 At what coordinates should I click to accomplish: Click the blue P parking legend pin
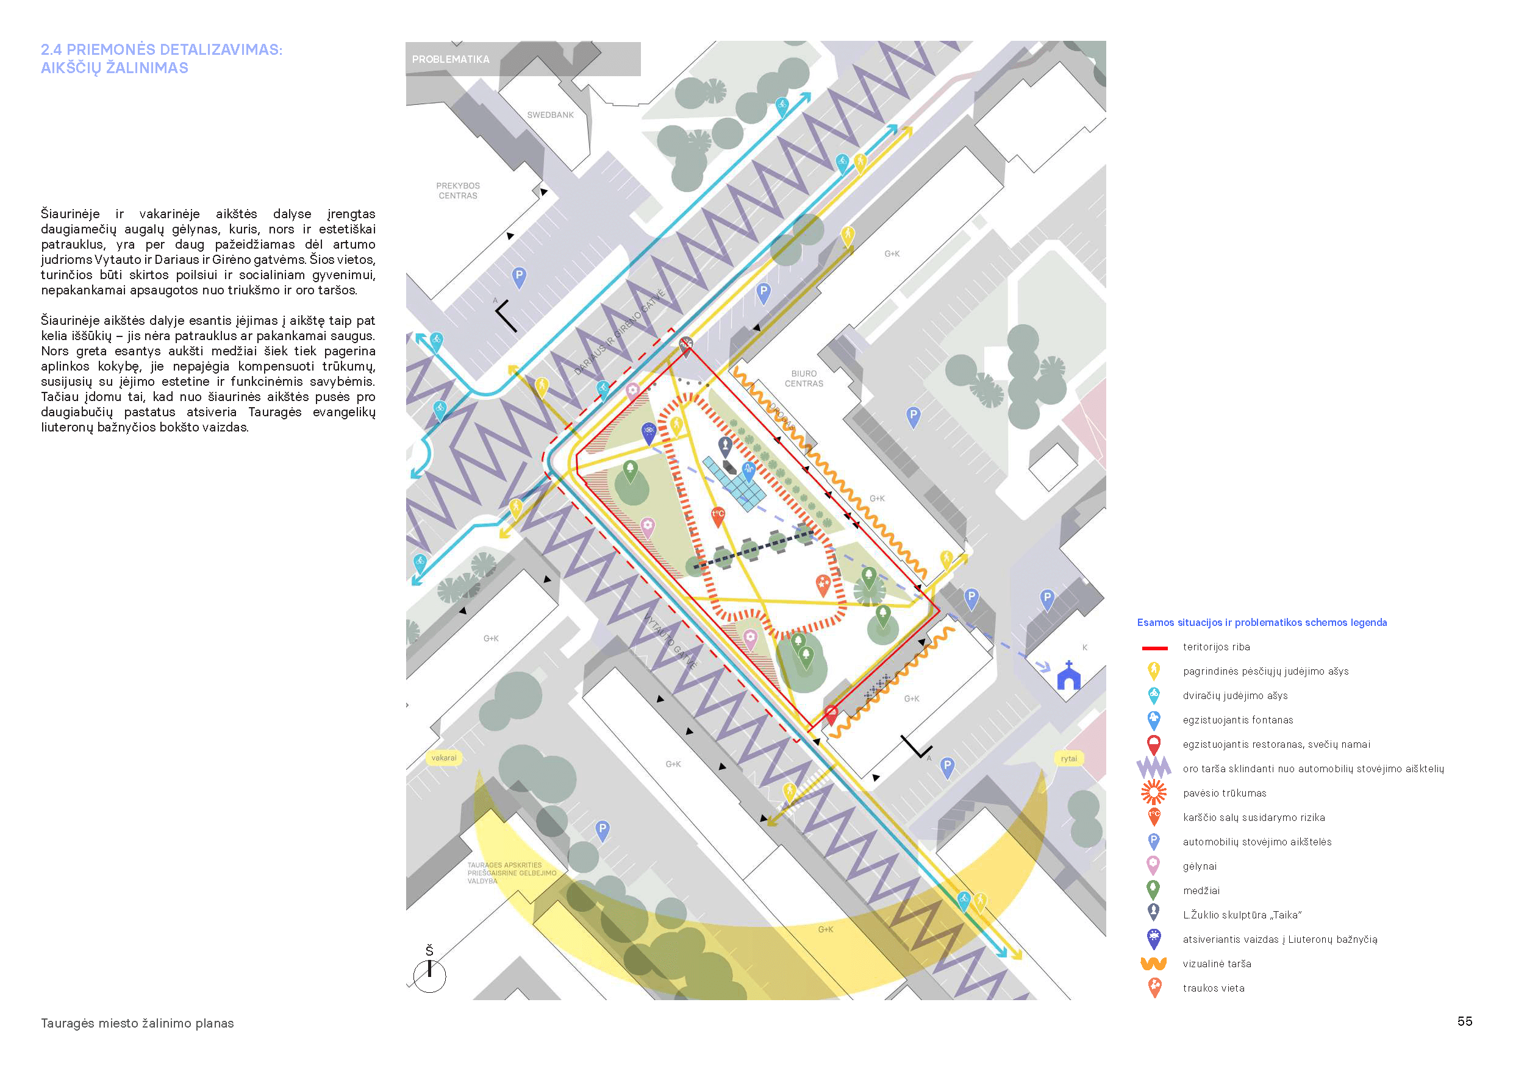click(x=1153, y=842)
